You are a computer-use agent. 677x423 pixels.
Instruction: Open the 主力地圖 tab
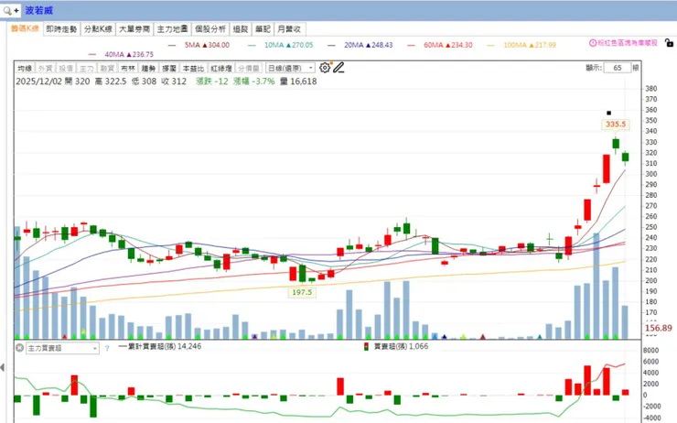(x=172, y=29)
